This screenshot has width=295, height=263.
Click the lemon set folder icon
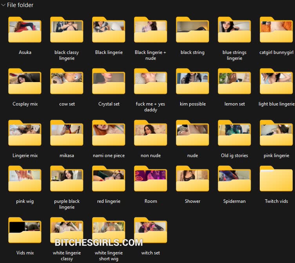click(x=234, y=82)
